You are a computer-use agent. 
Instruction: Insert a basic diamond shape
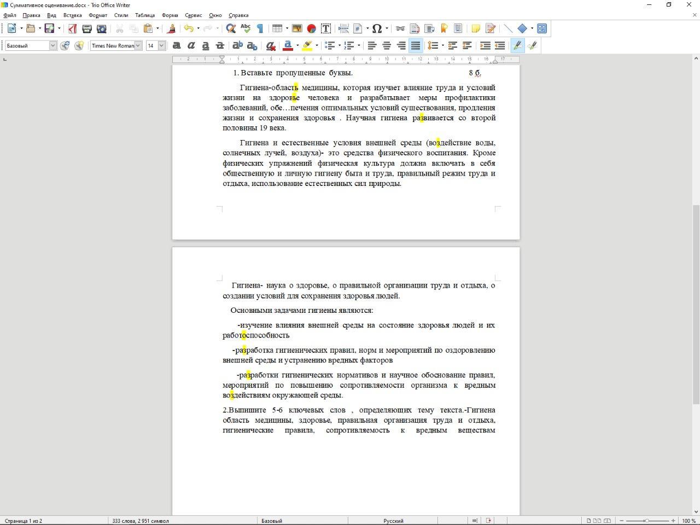(x=522, y=28)
